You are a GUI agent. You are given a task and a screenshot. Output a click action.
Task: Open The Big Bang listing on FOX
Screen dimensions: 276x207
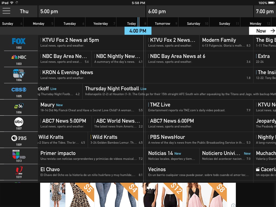pyautogui.click(x=265, y=43)
